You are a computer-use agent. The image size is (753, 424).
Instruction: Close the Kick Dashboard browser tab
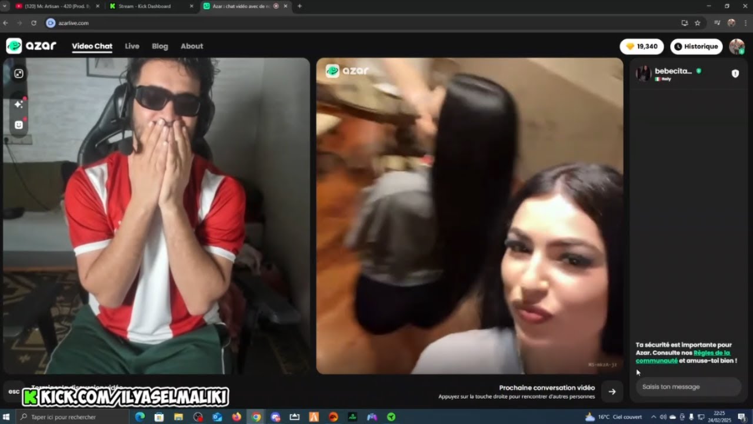click(x=192, y=6)
